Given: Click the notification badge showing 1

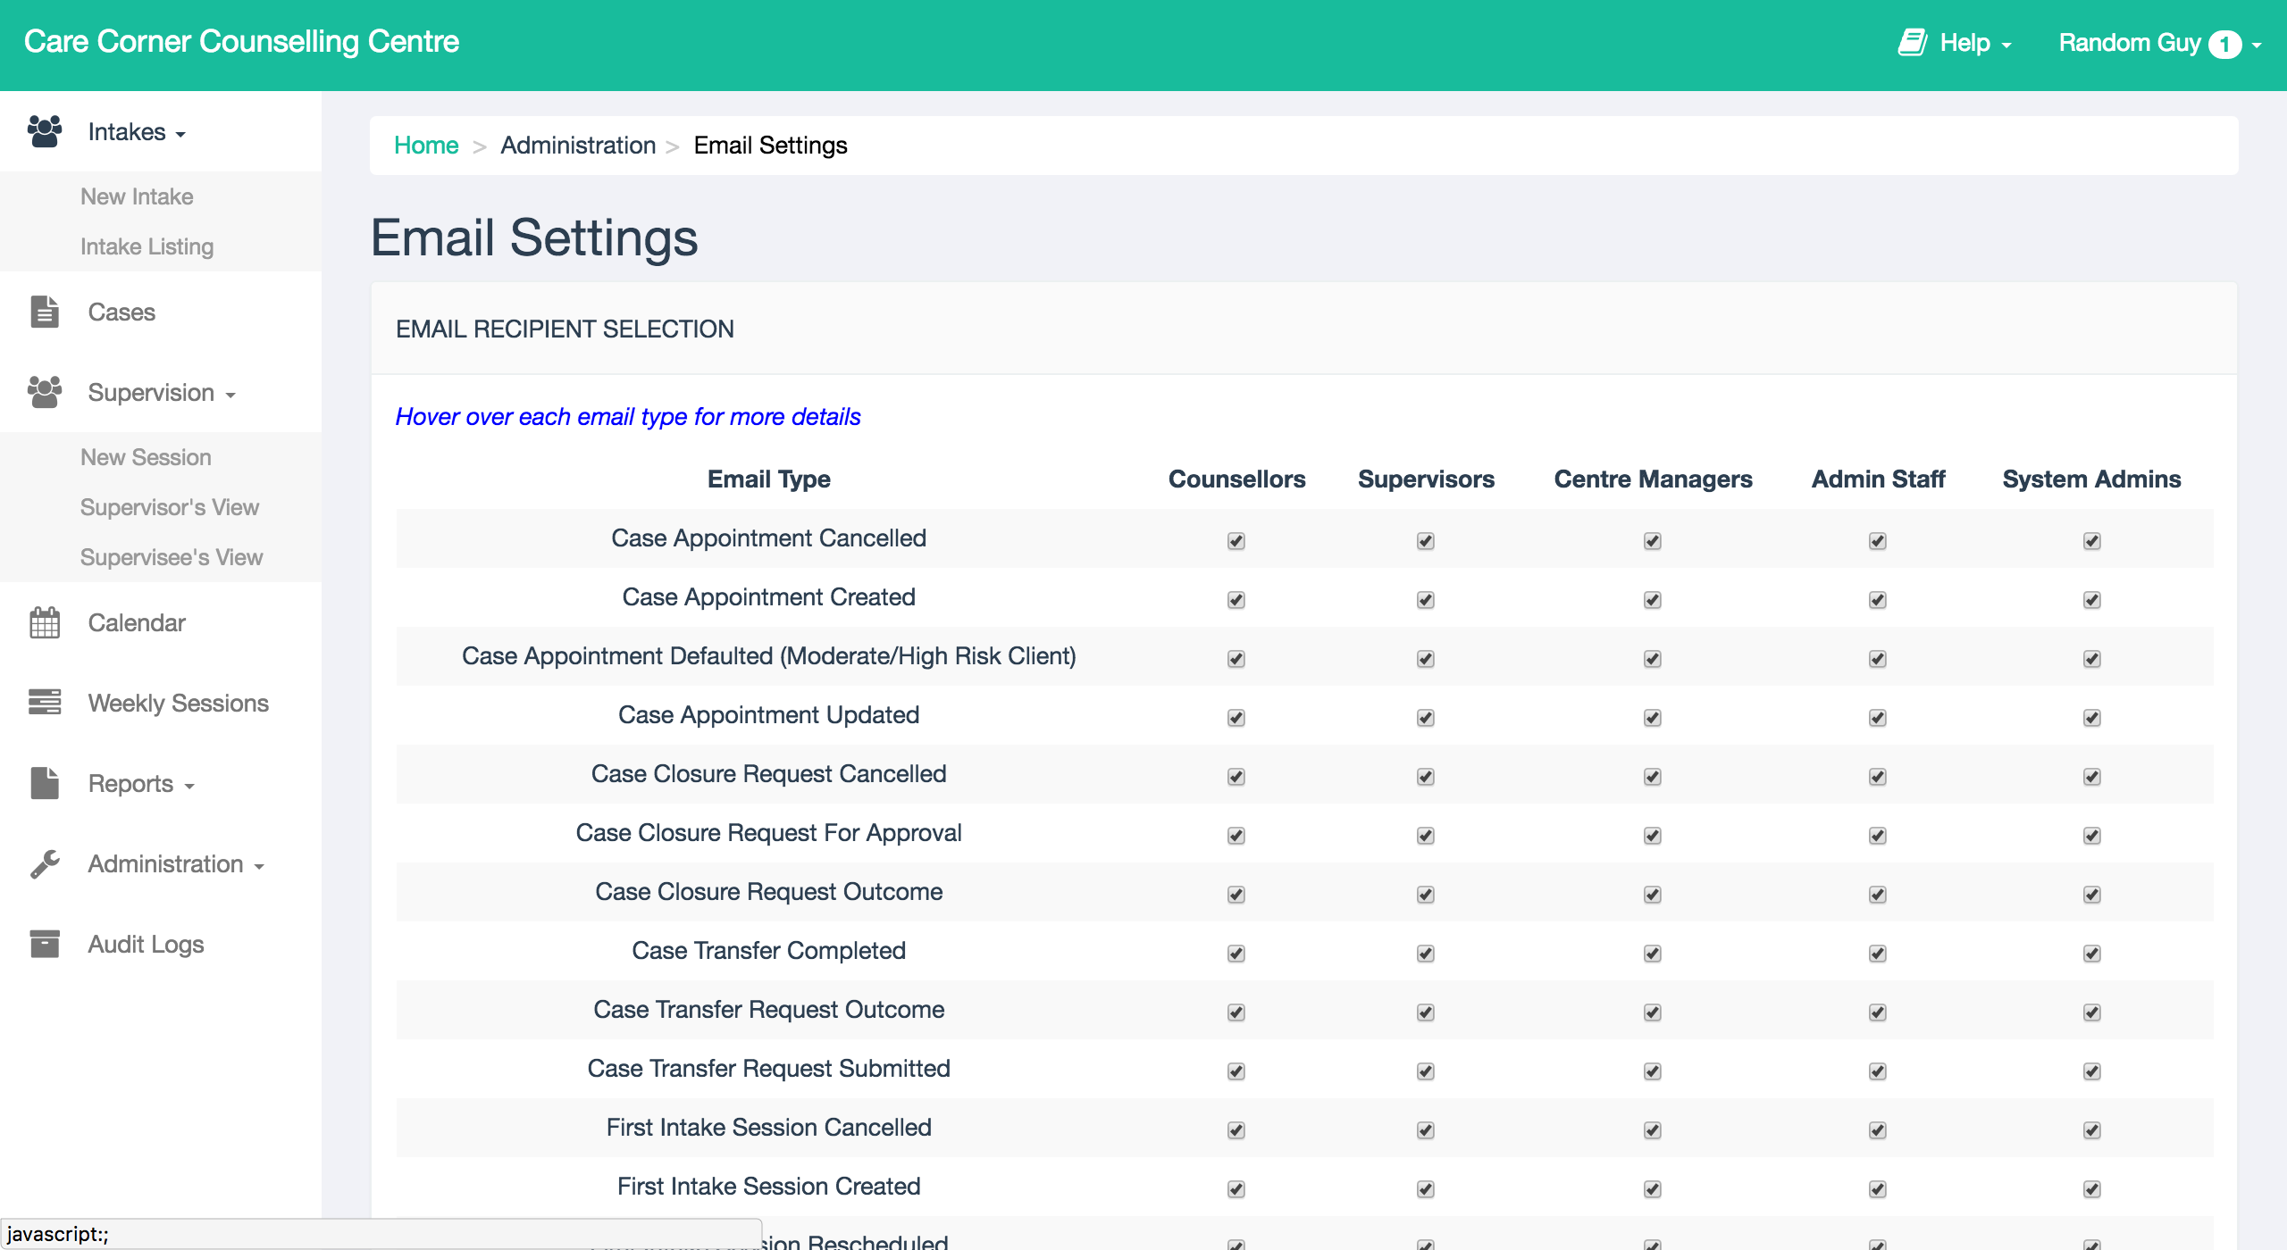Looking at the screenshot, I should (x=2224, y=44).
